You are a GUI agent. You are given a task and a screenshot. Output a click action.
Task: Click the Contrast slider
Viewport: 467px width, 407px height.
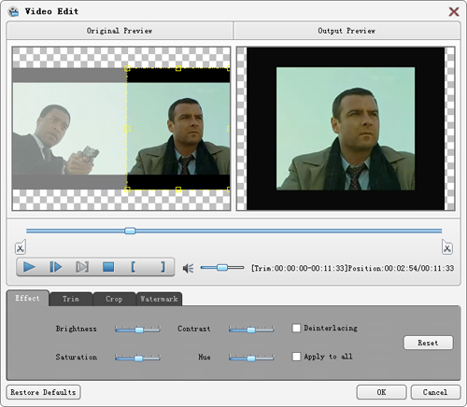tap(251, 330)
